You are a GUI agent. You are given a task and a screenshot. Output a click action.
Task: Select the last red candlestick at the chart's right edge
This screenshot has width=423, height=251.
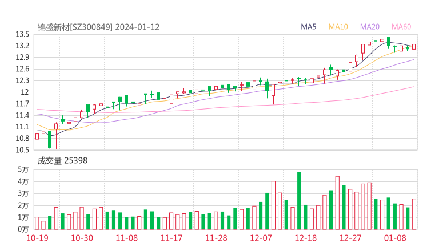tap(414, 47)
